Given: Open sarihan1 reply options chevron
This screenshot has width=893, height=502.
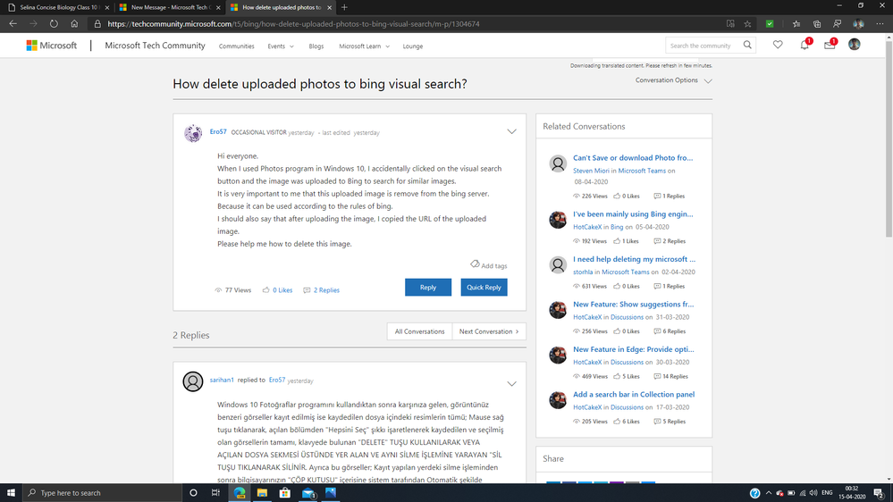Looking at the screenshot, I should coord(511,383).
